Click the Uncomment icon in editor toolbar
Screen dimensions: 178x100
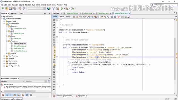[x=128, y=17]
